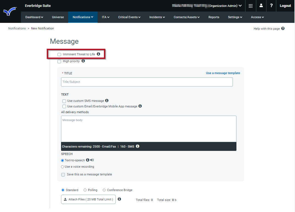Click info icon next to Imminent Threat to Life
Image resolution: width=295 pixels, height=212 pixels.
click(x=98, y=54)
